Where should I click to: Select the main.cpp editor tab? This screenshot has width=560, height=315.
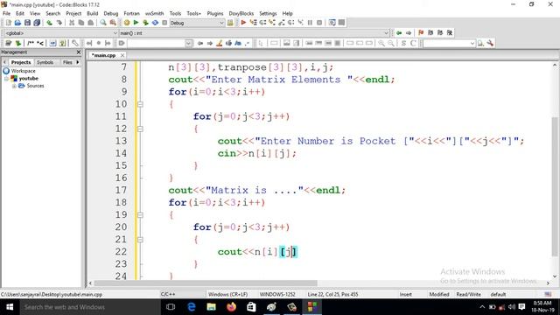pos(103,55)
